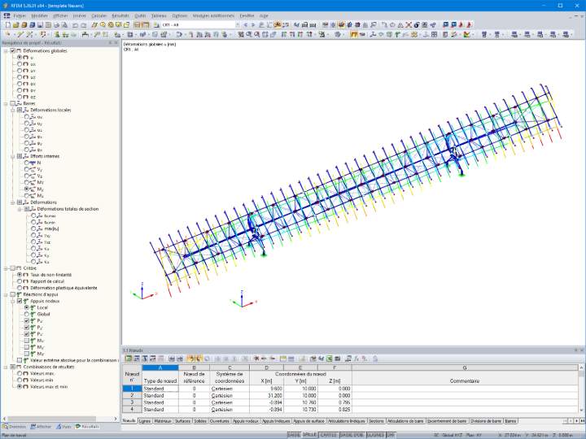Collapse the Efforts internes tree node

point(13,156)
